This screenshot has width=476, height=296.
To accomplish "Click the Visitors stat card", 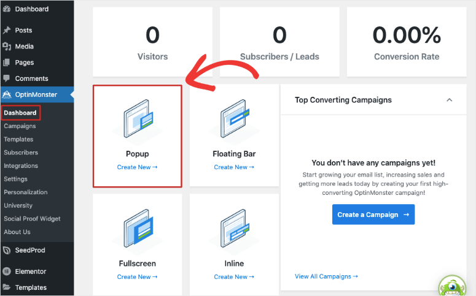I will click(x=152, y=42).
